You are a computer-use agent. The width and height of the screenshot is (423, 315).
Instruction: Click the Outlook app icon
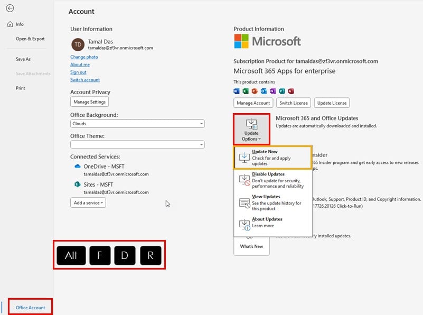(x=264, y=91)
